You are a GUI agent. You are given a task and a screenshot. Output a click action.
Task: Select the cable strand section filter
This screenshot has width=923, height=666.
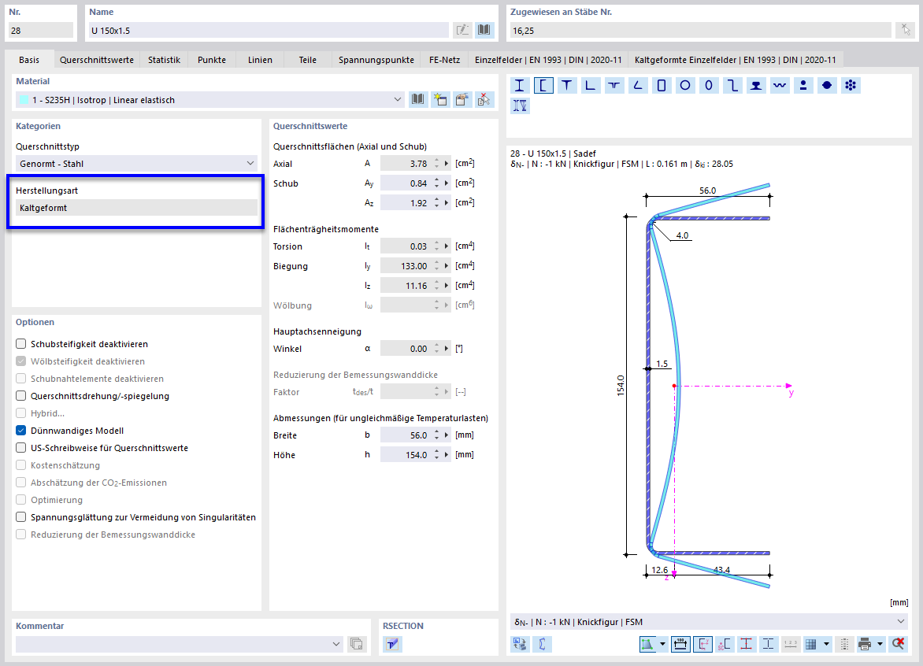[x=851, y=85]
